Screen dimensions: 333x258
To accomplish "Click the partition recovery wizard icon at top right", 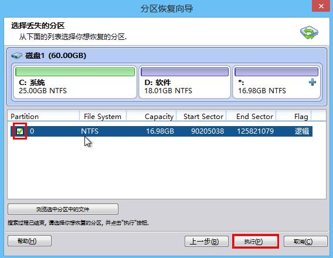I will point(309,32).
